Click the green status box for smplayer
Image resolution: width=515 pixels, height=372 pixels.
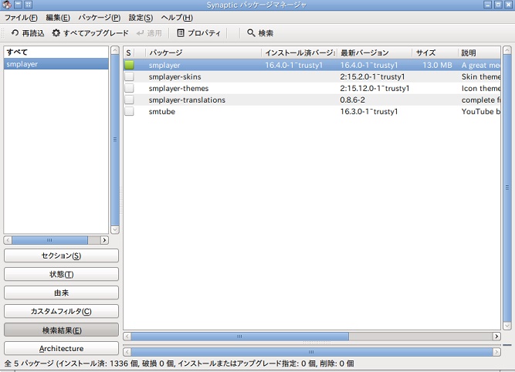tap(129, 65)
